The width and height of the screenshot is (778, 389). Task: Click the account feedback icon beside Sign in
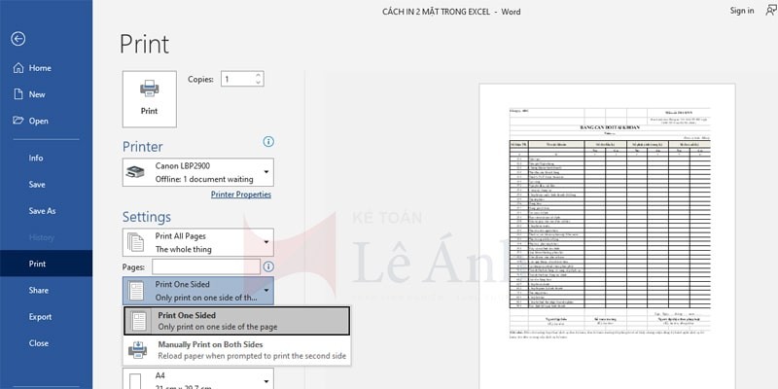(771, 11)
